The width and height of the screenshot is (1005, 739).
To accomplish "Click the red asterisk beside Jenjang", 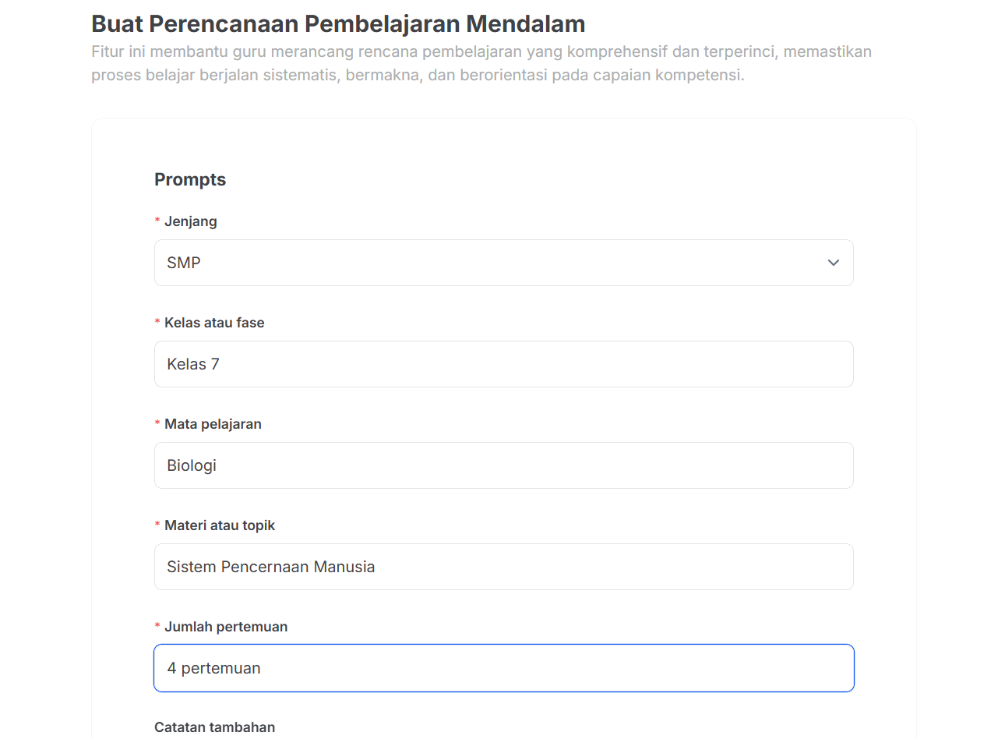I will [x=157, y=222].
